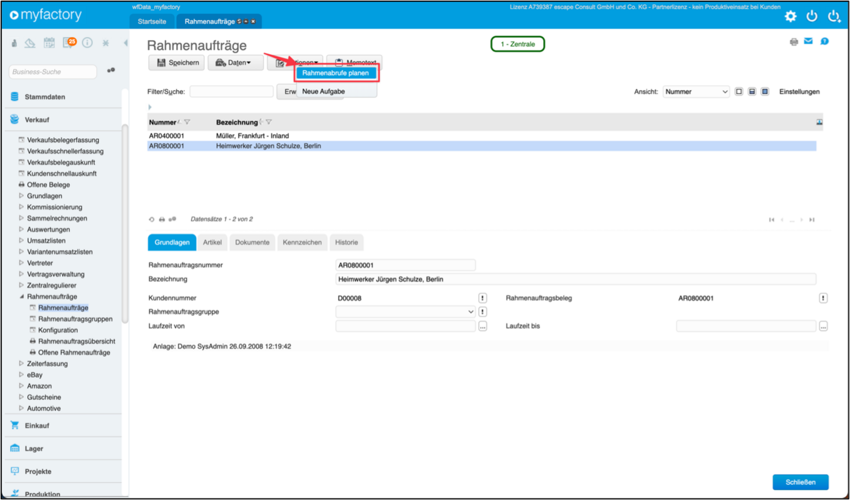Image resolution: width=852 pixels, height=503 pixels.
Task: Click into the Filter/Suche input field
Action: pyautogui.click(x=232, y=91)
